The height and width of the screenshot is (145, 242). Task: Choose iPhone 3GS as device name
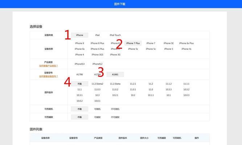click(x=97, y=55)
